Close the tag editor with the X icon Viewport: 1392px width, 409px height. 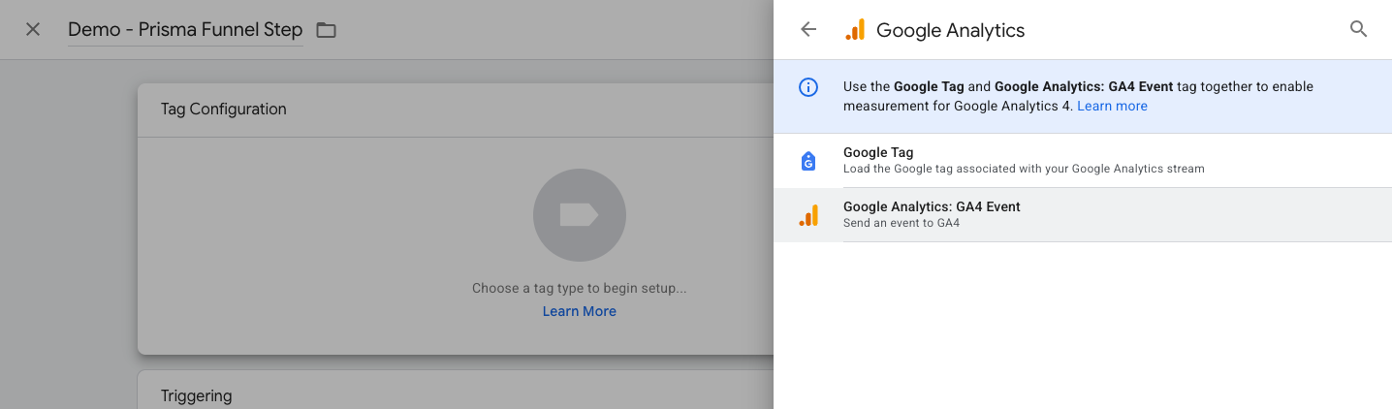[x=33, y=29]
